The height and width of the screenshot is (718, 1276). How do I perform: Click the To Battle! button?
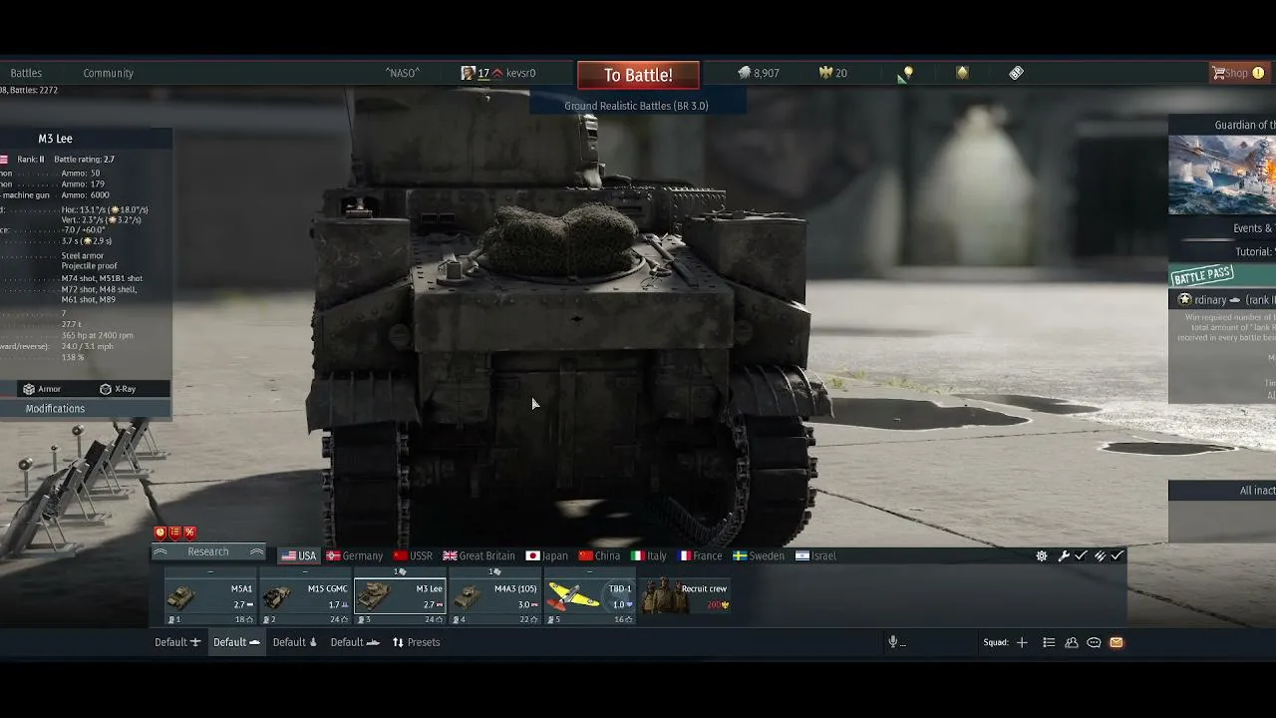638,75
